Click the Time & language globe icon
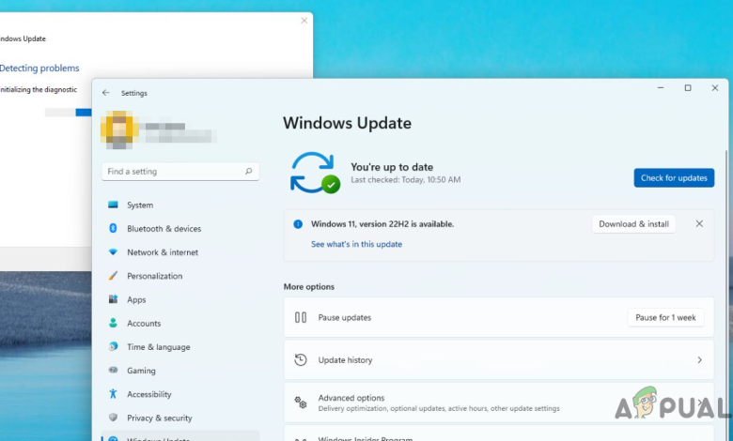Image resolution: width=733 pixels, height=441 pixels. [x=113, y=347]
